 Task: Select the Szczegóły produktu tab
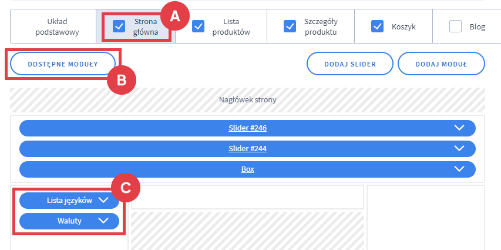(321, 26)
